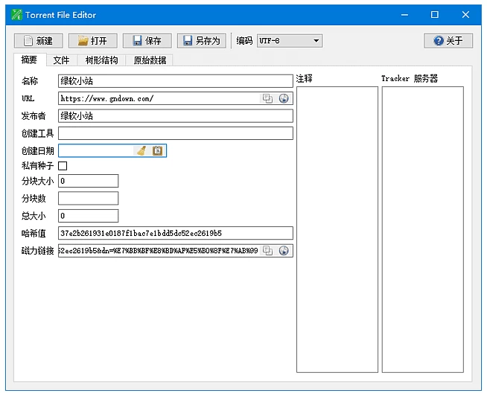Click the 另存为 (Save As) button
The width and height of the screenshot is (487, 396).
(202, 41)
